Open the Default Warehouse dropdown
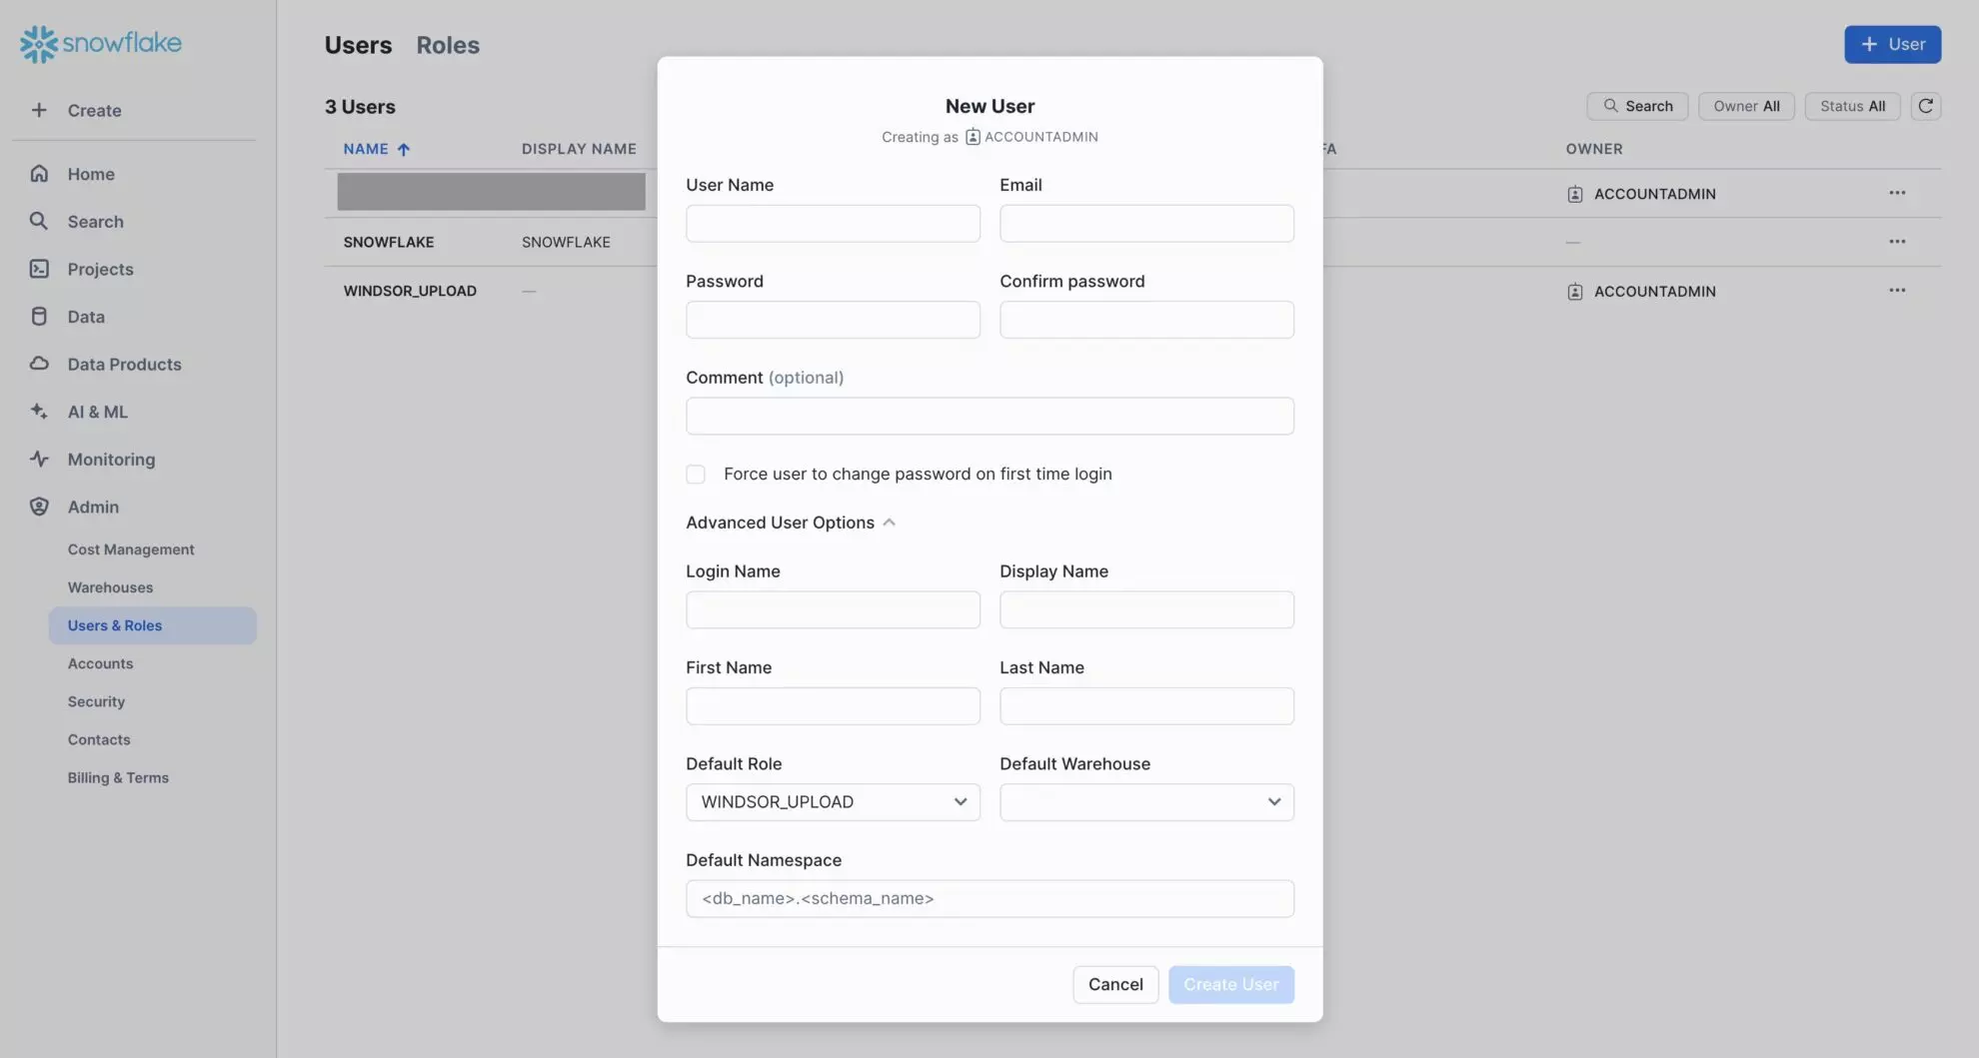This screenshot has width=1979, height=1058. [1146, 802]
